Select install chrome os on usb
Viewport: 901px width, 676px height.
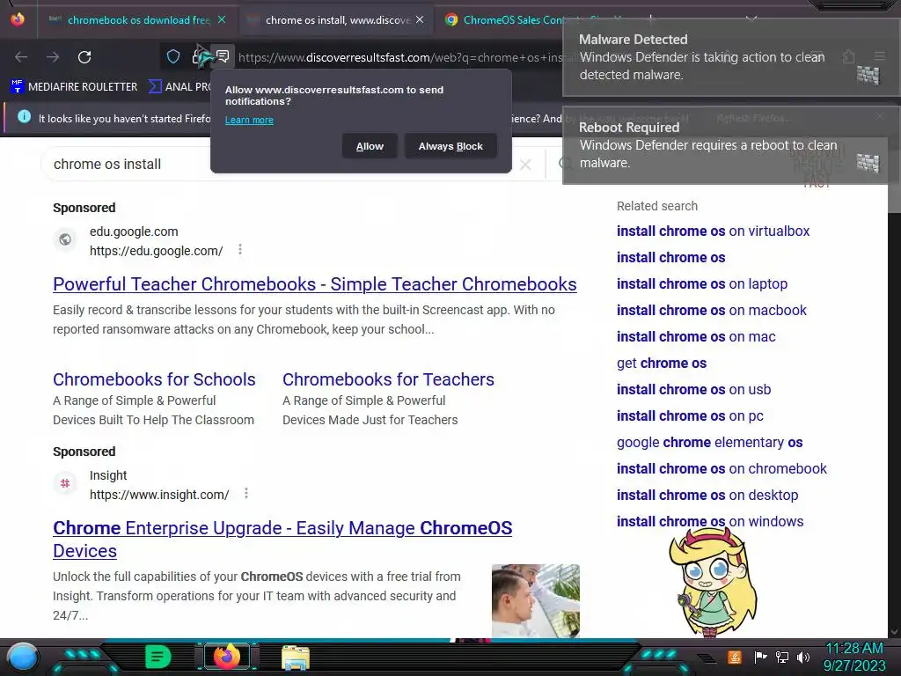click(x=693, y=390)
